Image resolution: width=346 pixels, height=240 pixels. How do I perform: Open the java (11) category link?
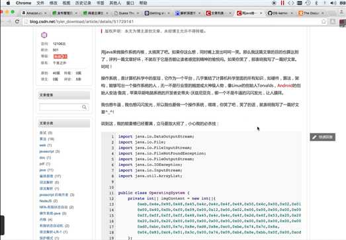pyautogui.click(x=46, y=170)
